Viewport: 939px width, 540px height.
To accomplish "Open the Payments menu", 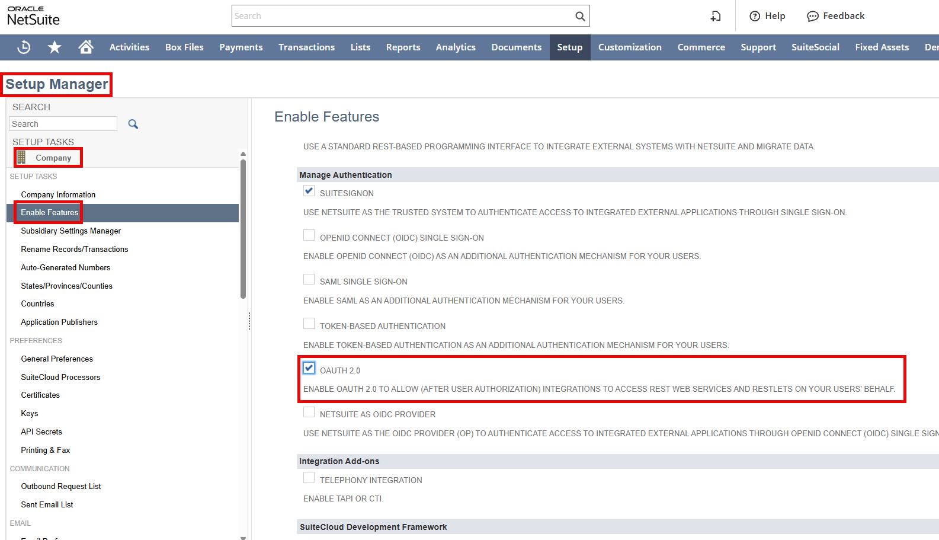I will coord(241,47).
